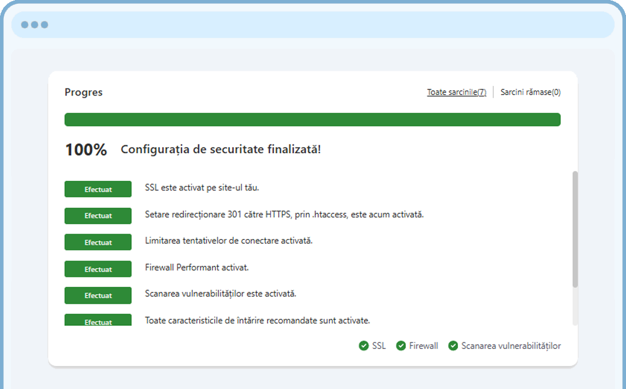Select the SSL status label at the bottom
The width and height of the screenshot is (626, 389).
(x=378, y=346)
